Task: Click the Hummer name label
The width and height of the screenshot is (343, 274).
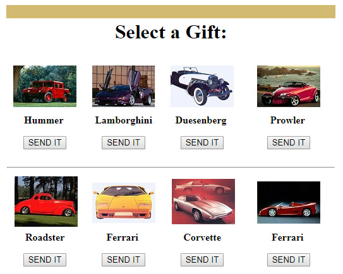Action: (x=44, y=120)
